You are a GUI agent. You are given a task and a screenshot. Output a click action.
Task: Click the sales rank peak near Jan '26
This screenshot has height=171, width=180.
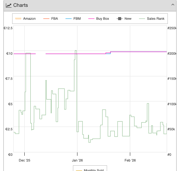click(76, 51)
